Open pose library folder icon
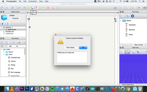 click(x=122, y=16)
